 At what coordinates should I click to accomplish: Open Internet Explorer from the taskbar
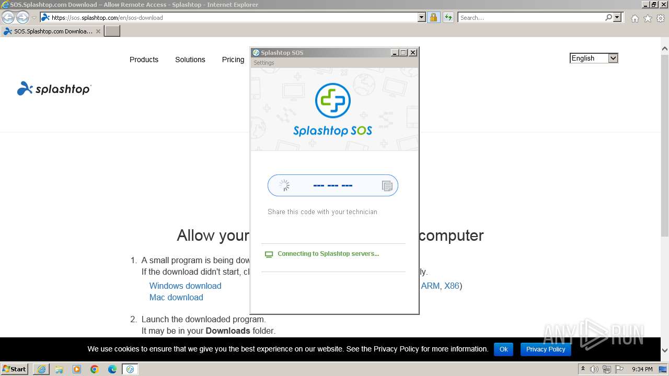[x=41, y=369]
